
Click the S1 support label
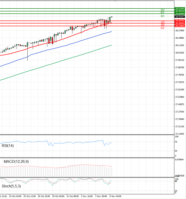coord(163,22)
